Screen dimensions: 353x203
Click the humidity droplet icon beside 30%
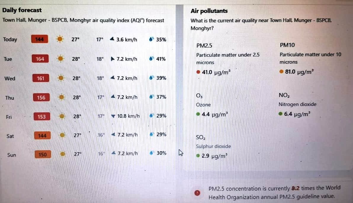152,153
